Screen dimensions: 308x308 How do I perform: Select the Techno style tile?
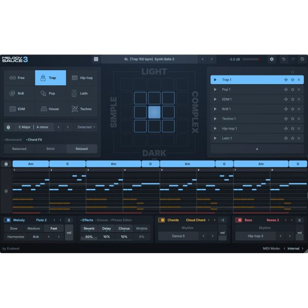82,109
